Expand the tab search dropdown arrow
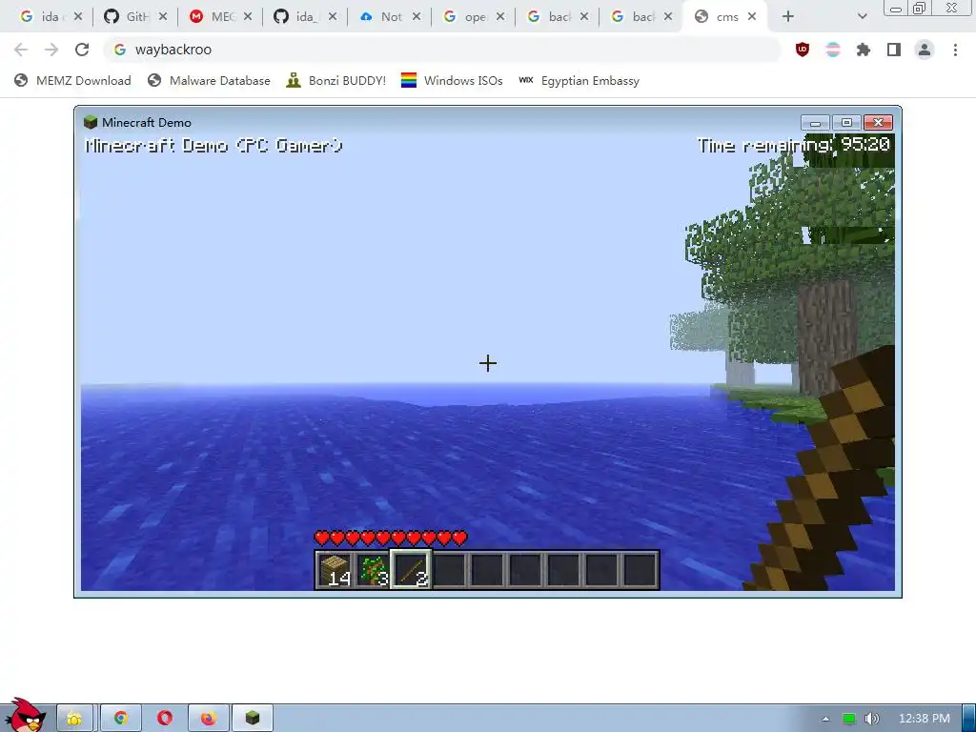 [862, 17]
